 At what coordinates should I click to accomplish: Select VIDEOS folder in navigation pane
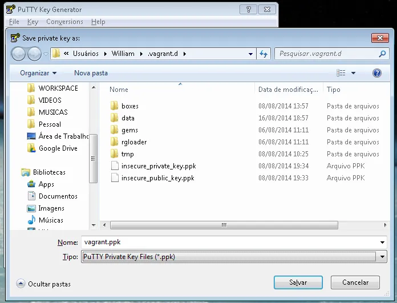[x=50, y=100]
